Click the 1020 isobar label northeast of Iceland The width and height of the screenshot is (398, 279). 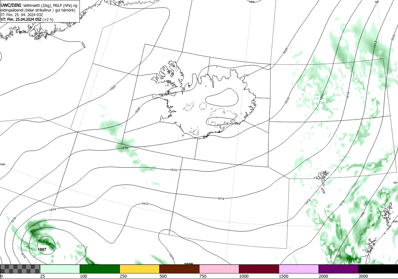point(285,51)
